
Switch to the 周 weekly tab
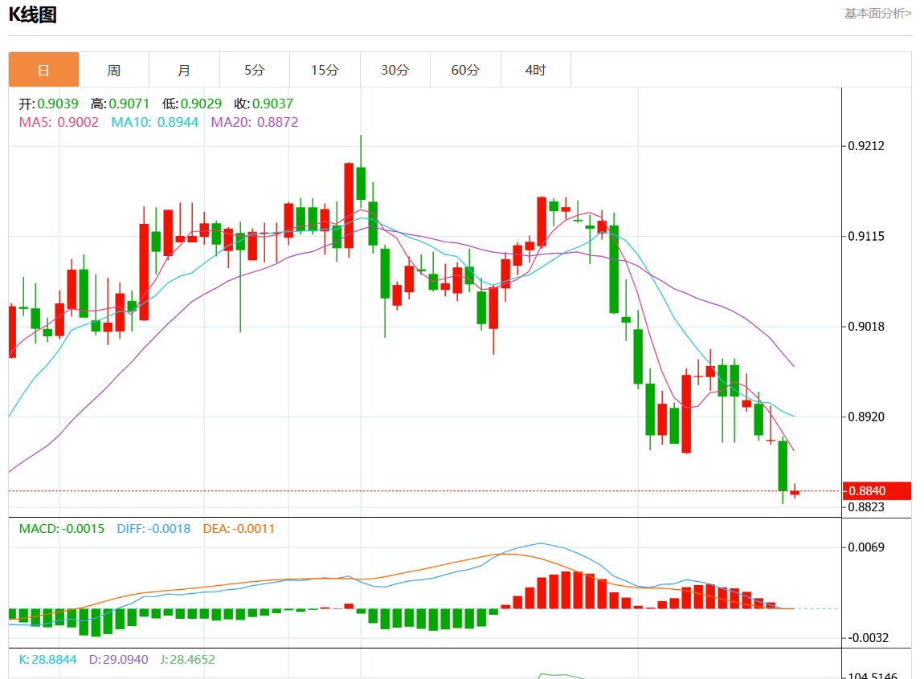coord(114,70)
